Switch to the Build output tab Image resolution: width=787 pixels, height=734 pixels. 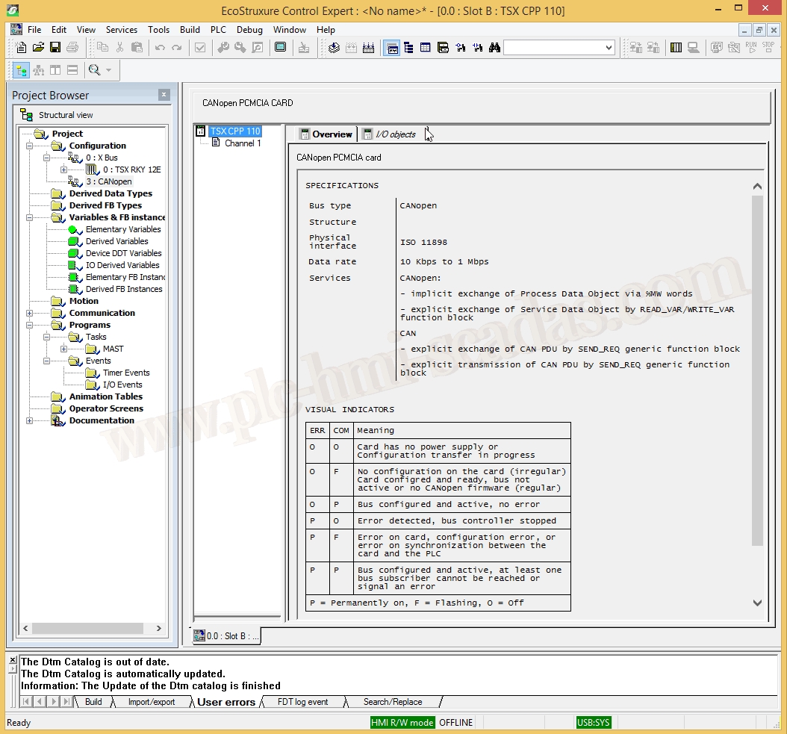93,702
